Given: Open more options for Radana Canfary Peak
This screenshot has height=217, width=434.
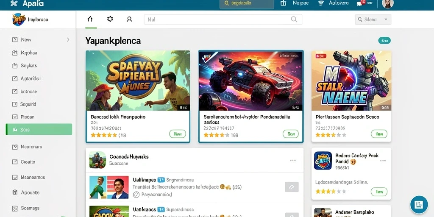Looking at the screenshot, I should click(x=383, y=161).
